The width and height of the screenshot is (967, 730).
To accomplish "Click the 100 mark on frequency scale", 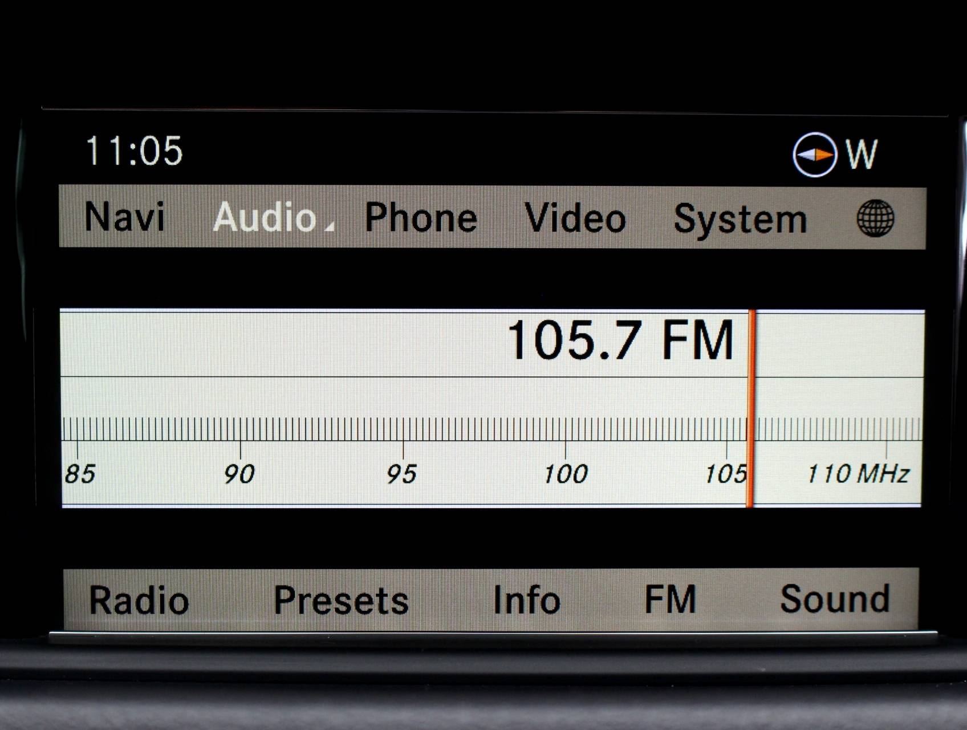I will [565, 474].
